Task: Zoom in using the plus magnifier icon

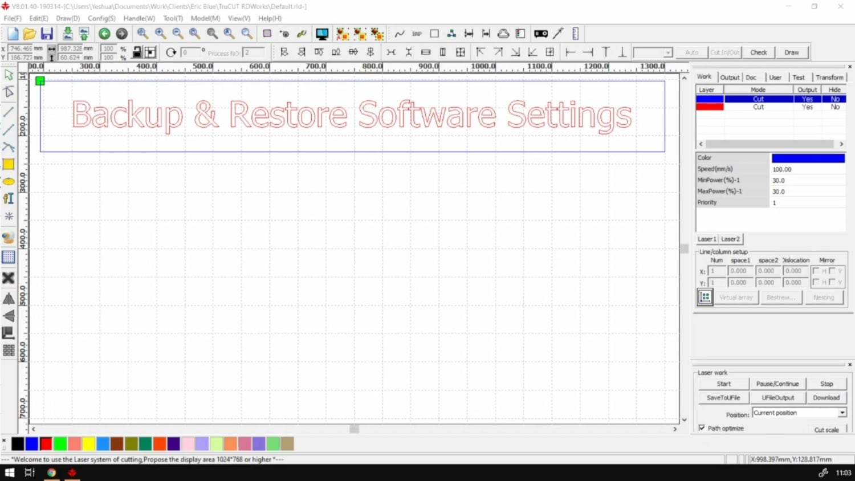Action: click(160, 34)
